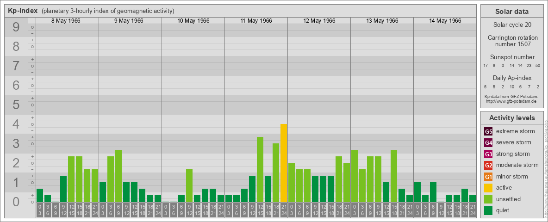Screen dimensions: 548x222
Task: Click the G5 extreme storm badge
Action: [x=489, y=132]
